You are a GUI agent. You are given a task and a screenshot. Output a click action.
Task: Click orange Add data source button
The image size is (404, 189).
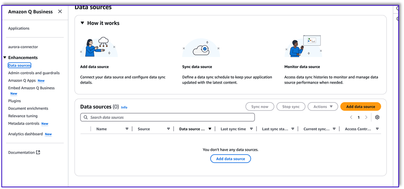(361, 106)
